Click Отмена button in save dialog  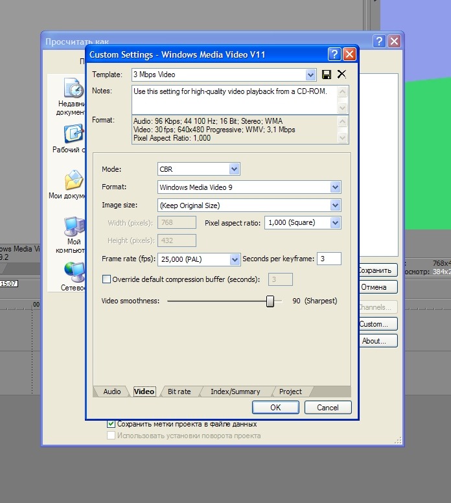pos(378,287)
